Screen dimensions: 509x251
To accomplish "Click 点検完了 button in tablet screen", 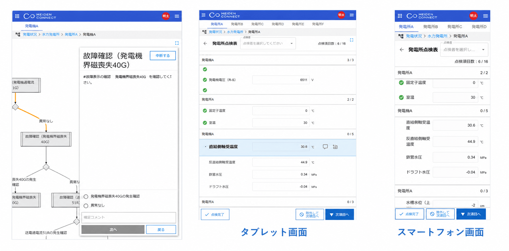I will (x=215, y=215).
